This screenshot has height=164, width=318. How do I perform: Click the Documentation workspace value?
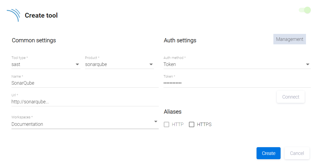tap(27, 124)
